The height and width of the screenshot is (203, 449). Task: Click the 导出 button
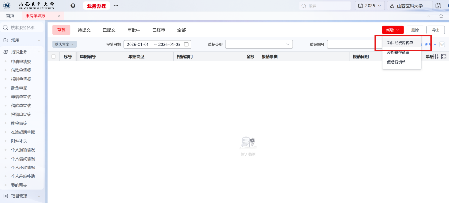pyautogui.click(x=435, y=30)
